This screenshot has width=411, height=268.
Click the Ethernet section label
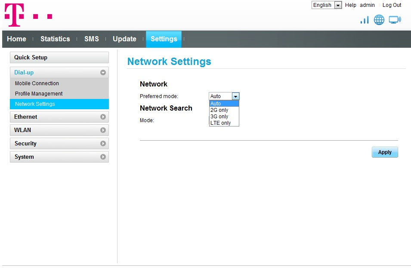point(26,117)
